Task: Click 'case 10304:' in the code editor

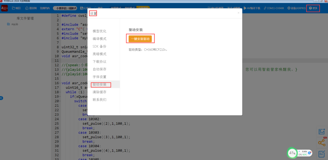Action: [90, 146]
